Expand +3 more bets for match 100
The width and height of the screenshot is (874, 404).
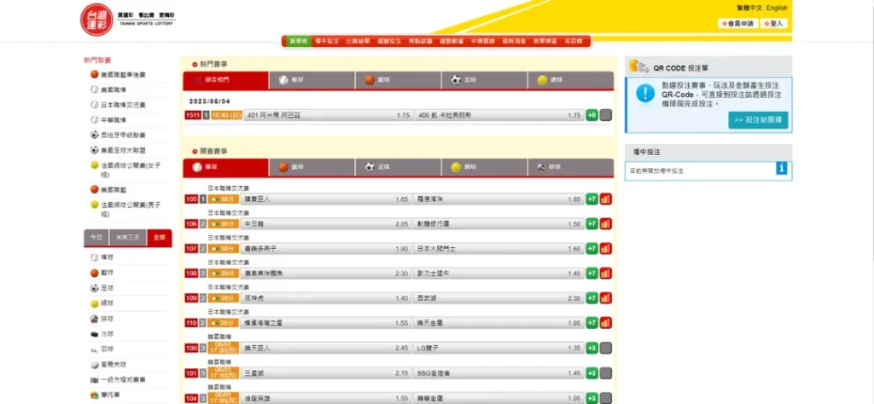591,348
